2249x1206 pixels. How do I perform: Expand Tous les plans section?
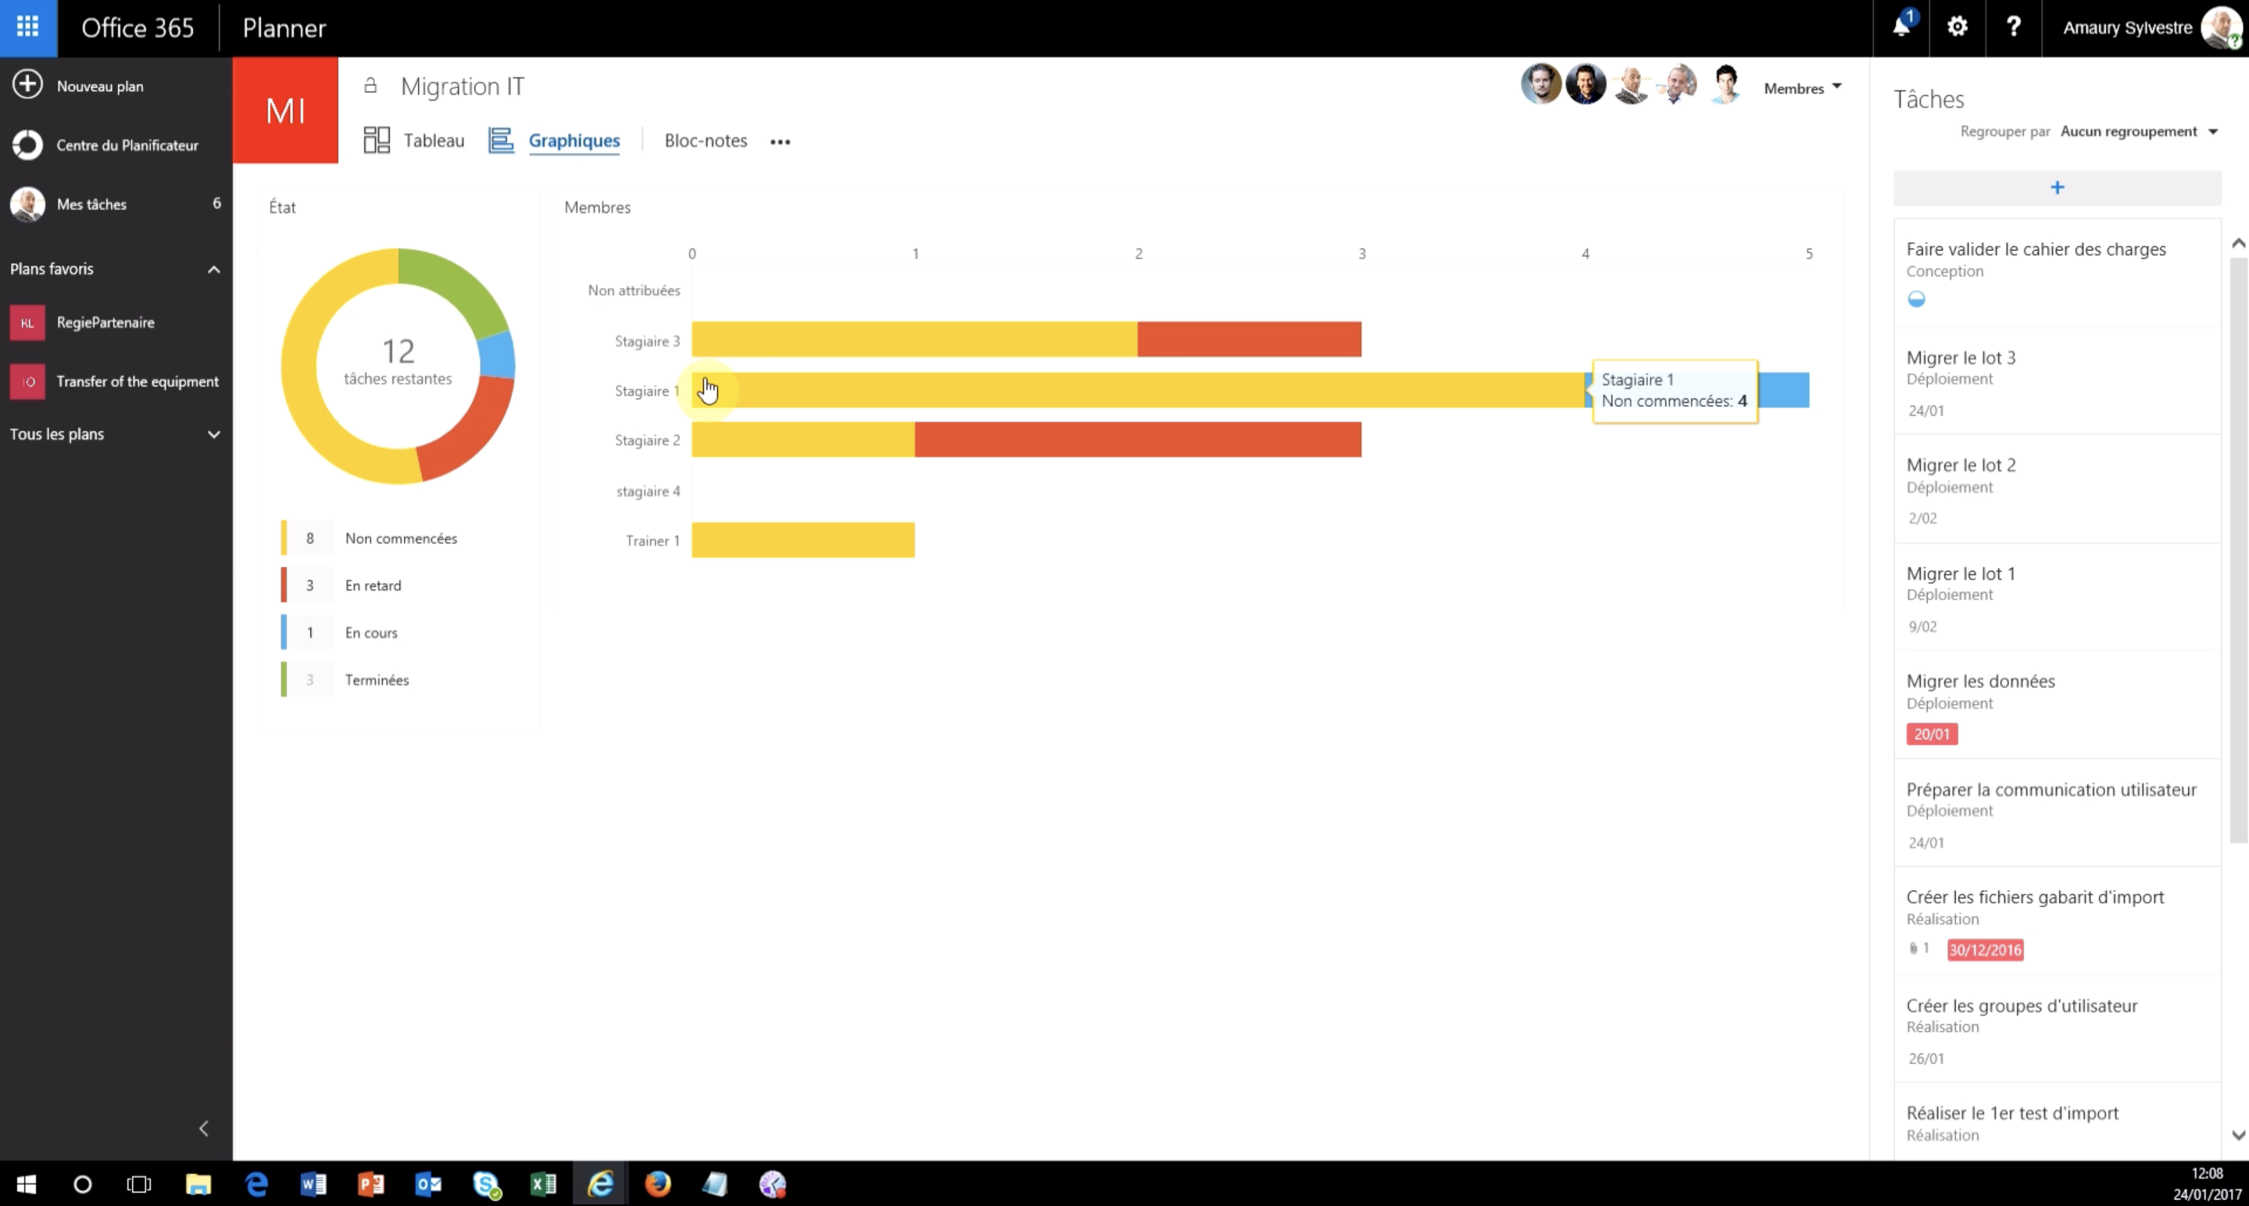click(213, 433)
